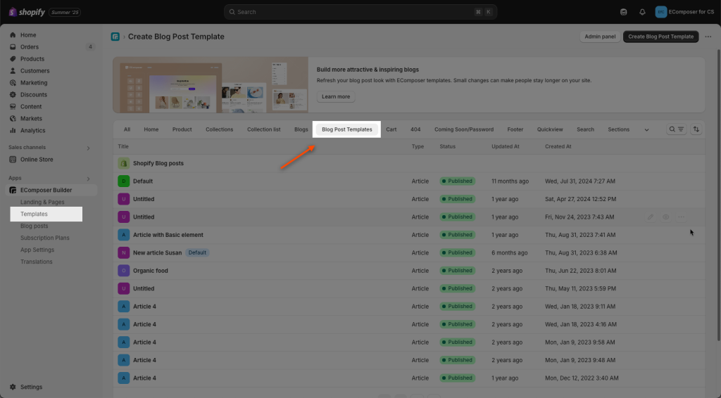Open Translations in the sidebar
The width and height of the screenshot is (721, 398).
(x=37, y=262)
